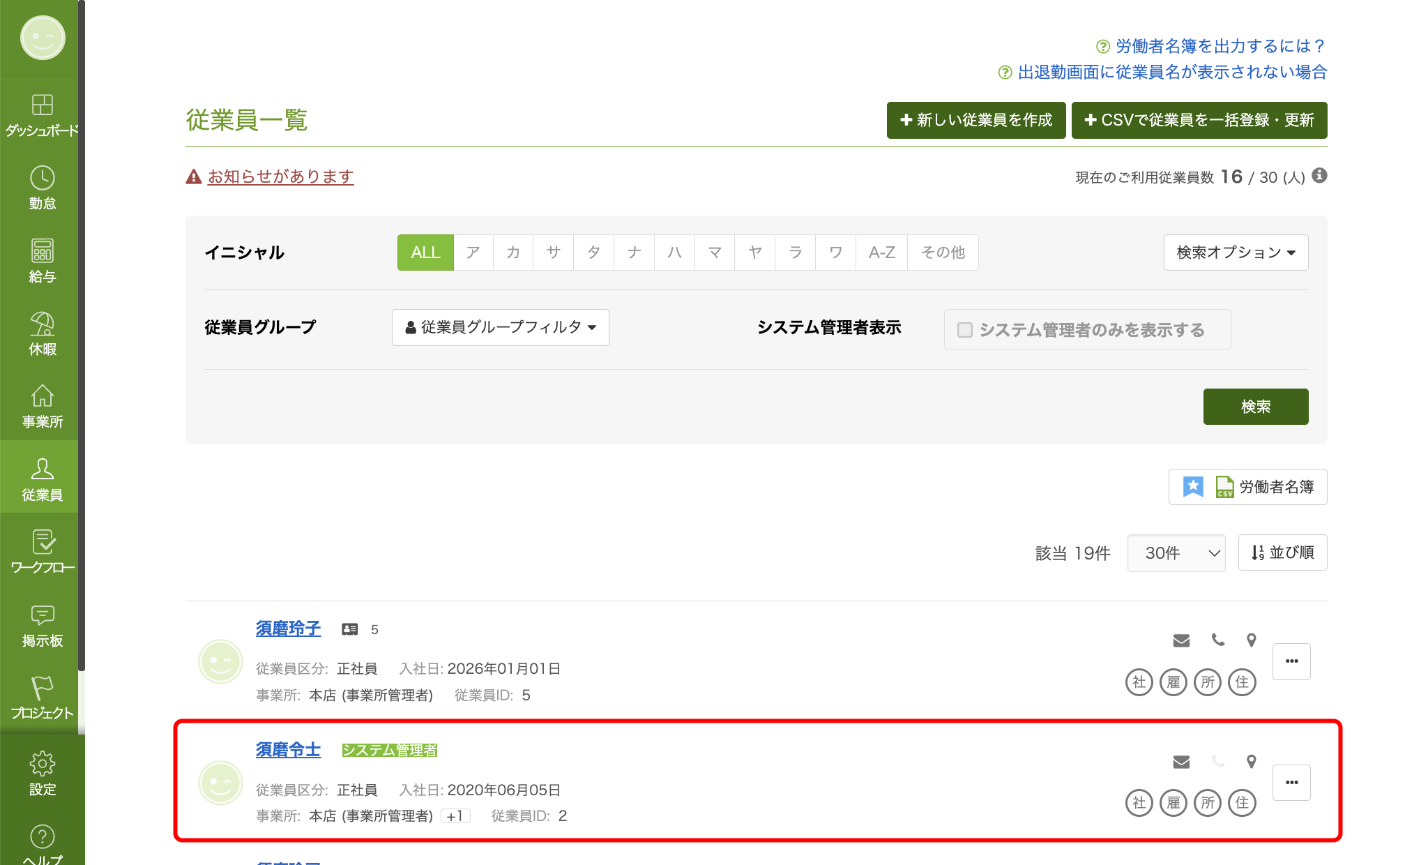Open employee 須磨玲子 name link

pyautogui.click(x=288, y=629)
